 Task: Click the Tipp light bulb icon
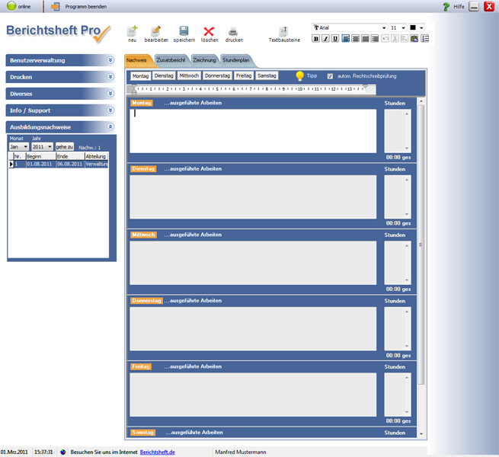point(300,75)
